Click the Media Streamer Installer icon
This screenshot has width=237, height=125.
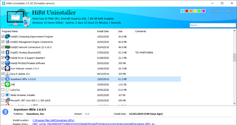(x=7, y=95)
